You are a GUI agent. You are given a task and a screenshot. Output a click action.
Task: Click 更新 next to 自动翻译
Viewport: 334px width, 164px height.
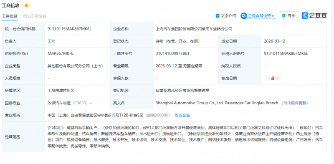302,103
